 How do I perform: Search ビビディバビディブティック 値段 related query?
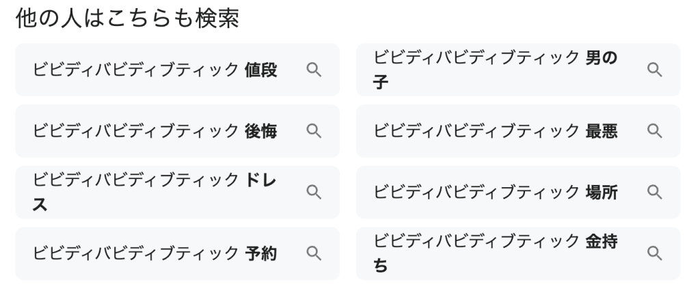pyautogui.click(x=137, y=70)
